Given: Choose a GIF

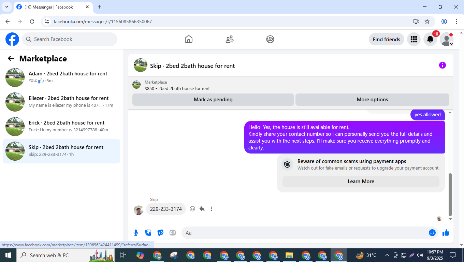Looking at the screenshot, I should (x=173, y=233).
